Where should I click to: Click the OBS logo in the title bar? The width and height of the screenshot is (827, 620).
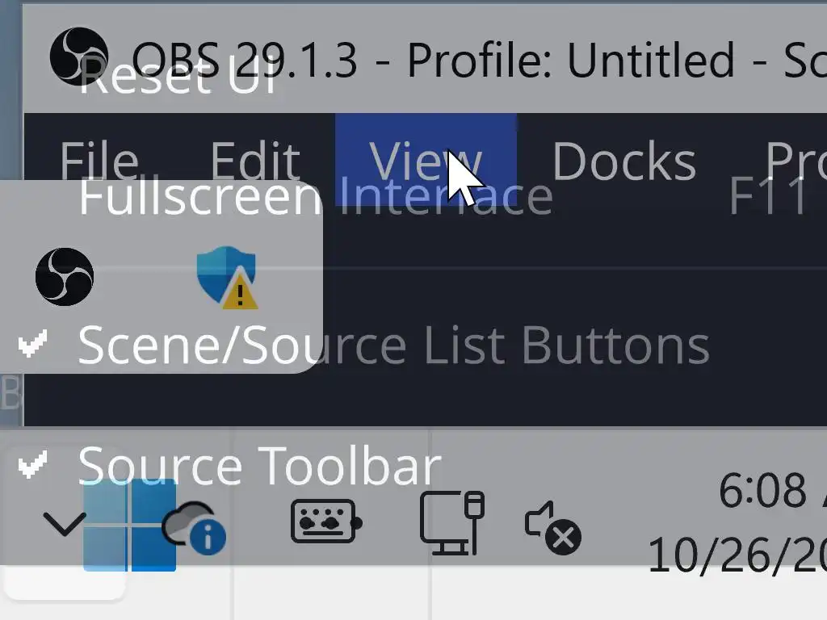78,57
